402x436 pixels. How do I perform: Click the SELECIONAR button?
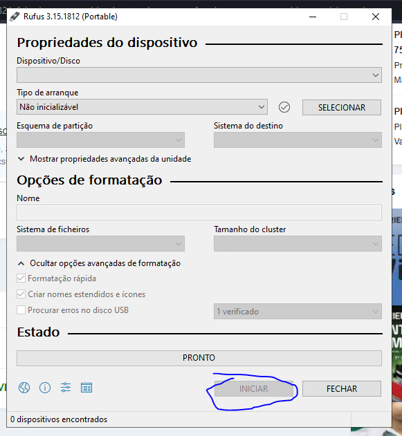click(x=342, y=107)
